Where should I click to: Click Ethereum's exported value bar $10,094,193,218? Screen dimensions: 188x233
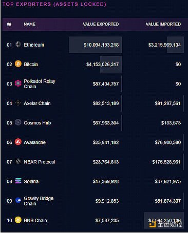(x=96, y=45)
